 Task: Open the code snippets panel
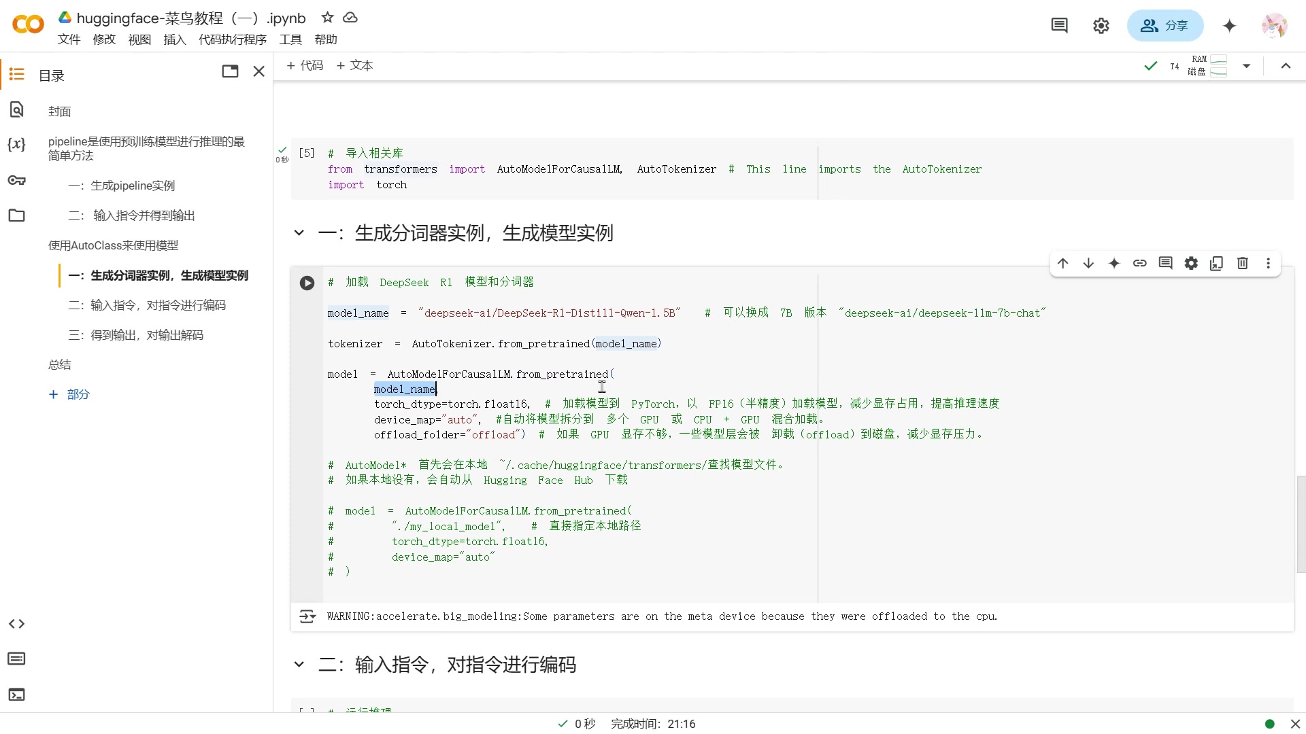[16, 623]
